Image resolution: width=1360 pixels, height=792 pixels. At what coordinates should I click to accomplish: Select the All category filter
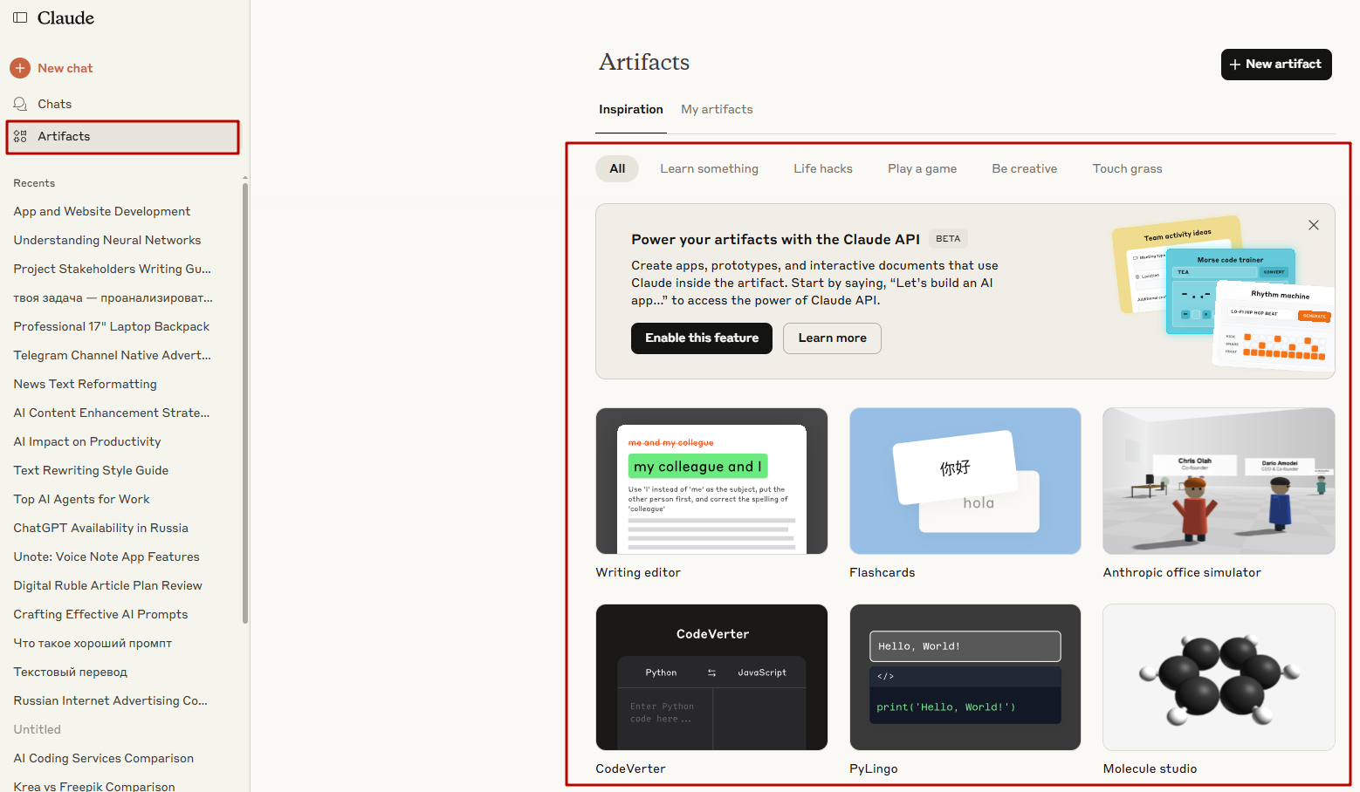tap(617, 168)
